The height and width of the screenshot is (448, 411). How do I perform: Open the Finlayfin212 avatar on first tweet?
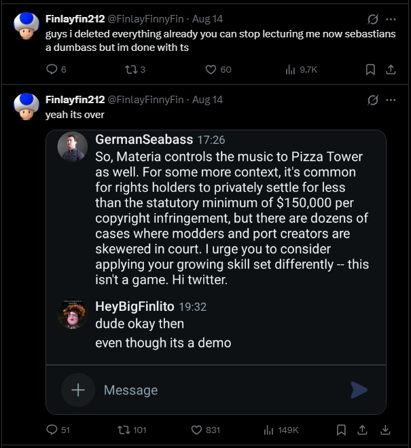pos(25,26)
